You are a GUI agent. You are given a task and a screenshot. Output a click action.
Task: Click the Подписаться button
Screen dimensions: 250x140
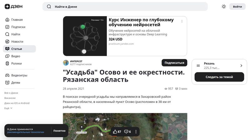click(x=174, y=63)
